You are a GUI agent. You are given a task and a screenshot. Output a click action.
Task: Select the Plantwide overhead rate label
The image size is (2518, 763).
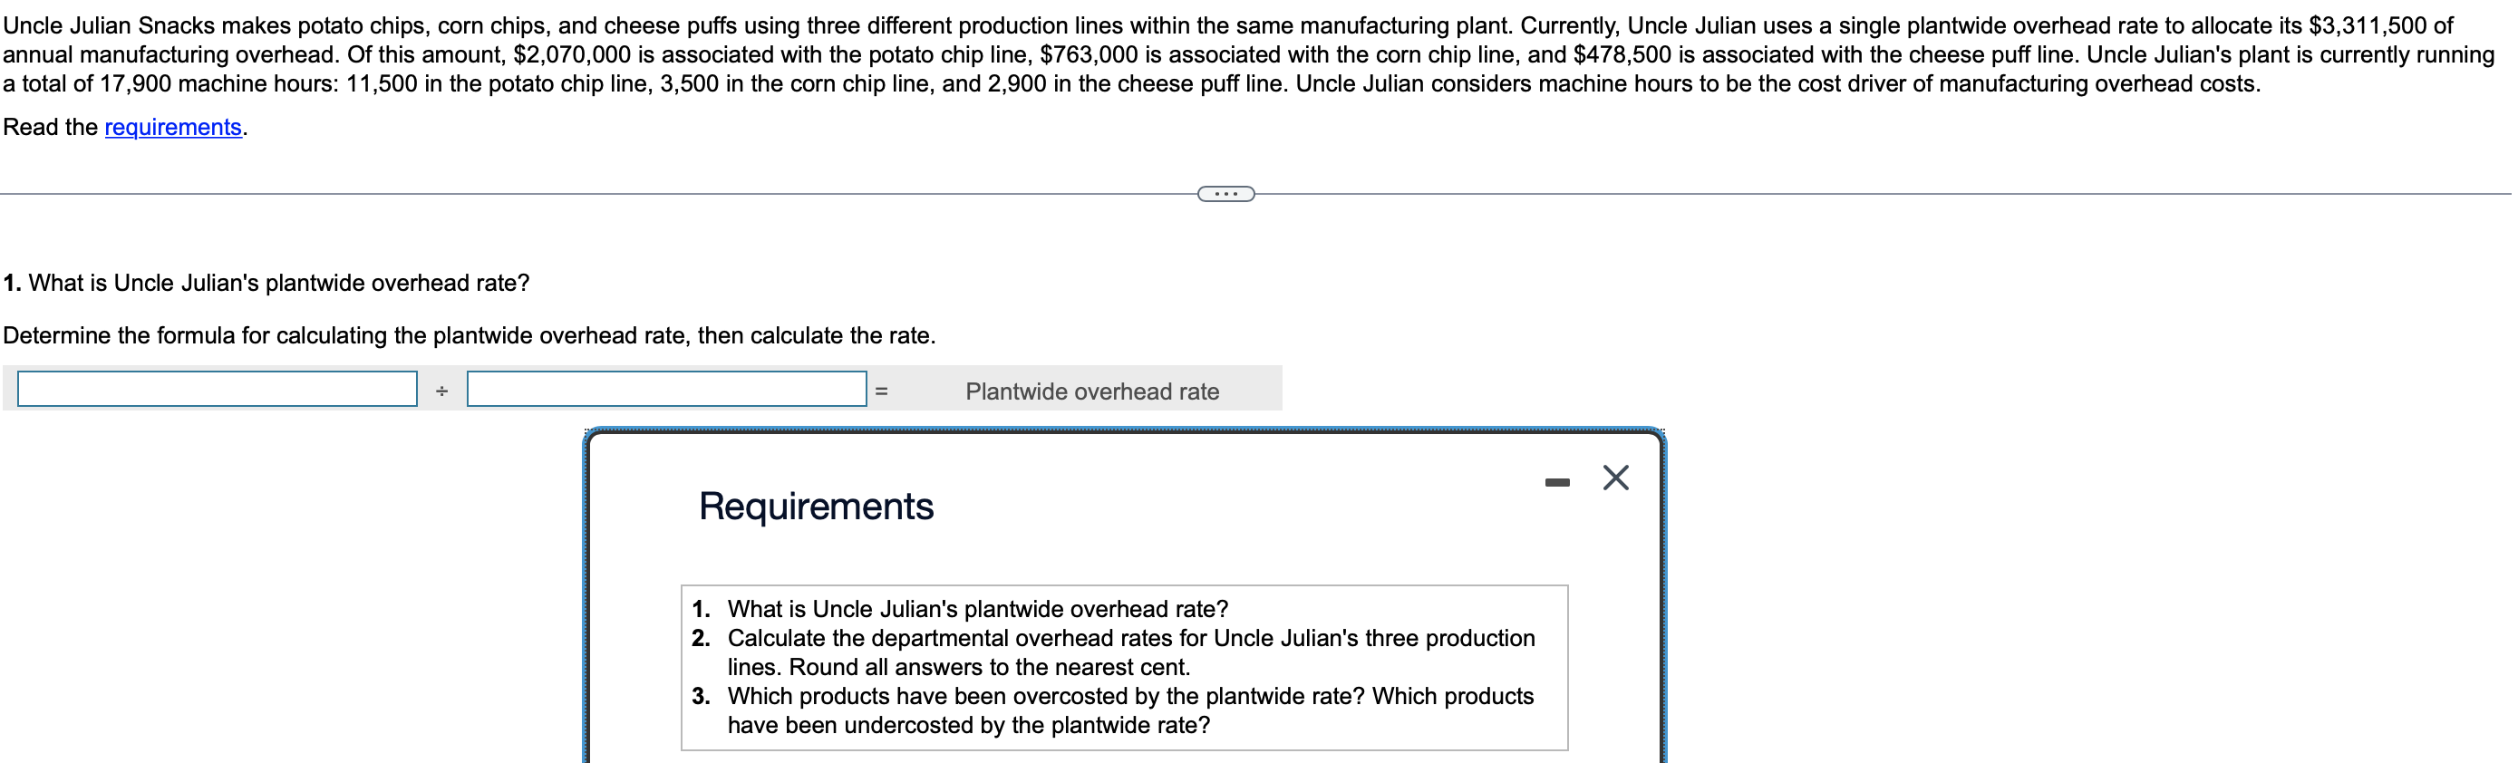tap(1092, 391)
